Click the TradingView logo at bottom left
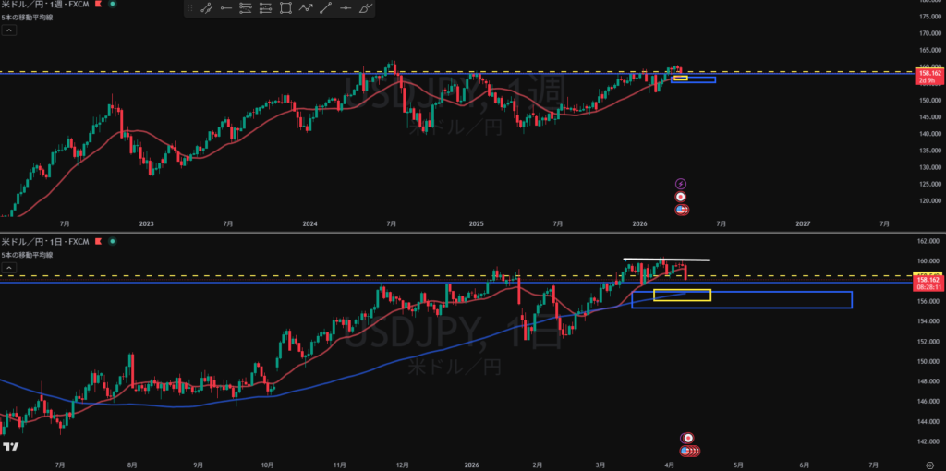946x471 pixels. 11,447
